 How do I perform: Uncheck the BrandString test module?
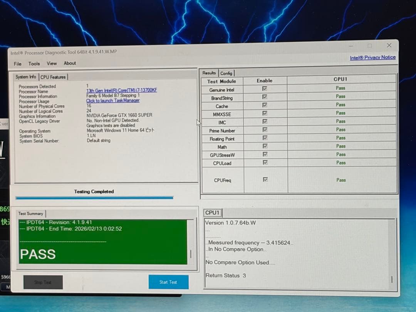[265, 97]
